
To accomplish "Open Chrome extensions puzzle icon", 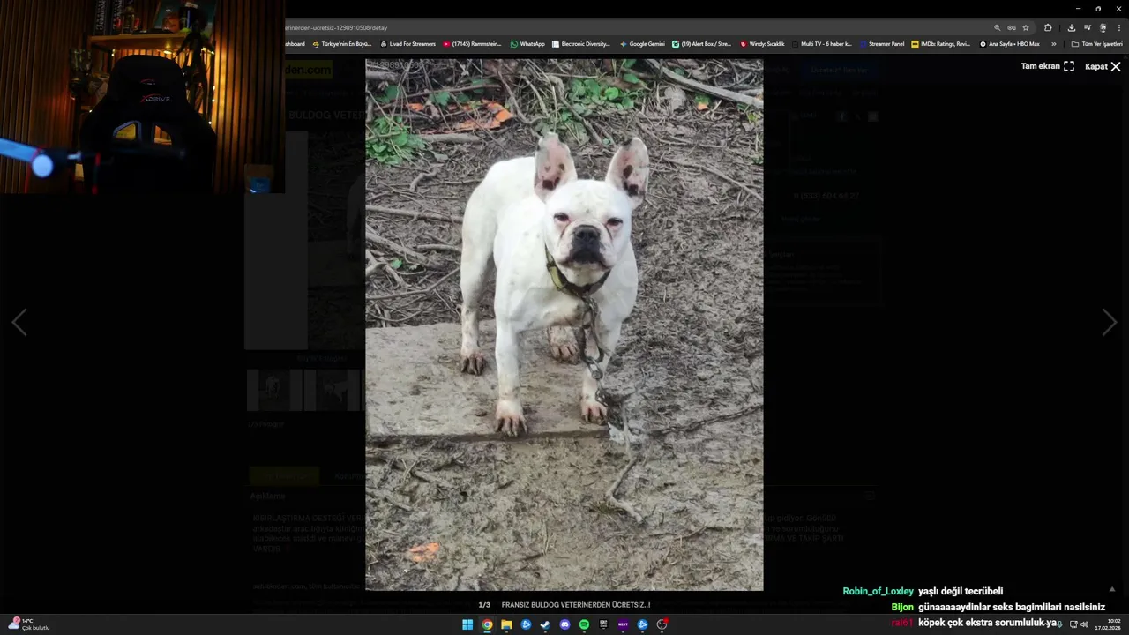I will click(1048, 27).
